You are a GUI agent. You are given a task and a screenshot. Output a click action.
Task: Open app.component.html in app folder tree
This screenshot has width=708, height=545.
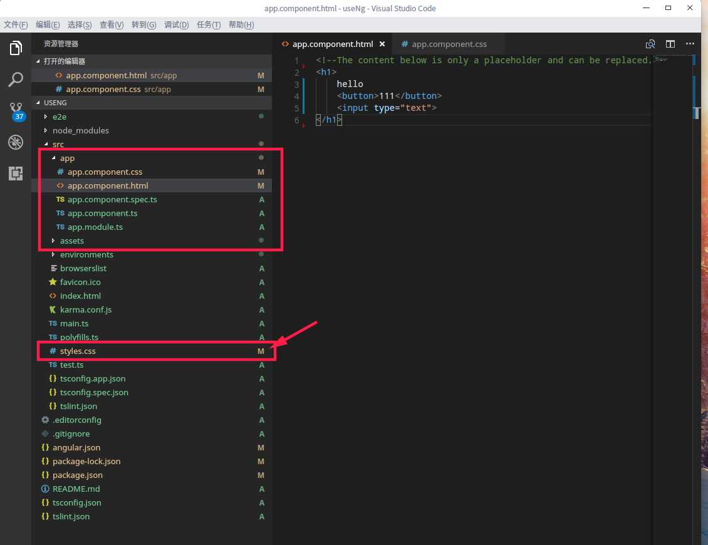(151, 185)
